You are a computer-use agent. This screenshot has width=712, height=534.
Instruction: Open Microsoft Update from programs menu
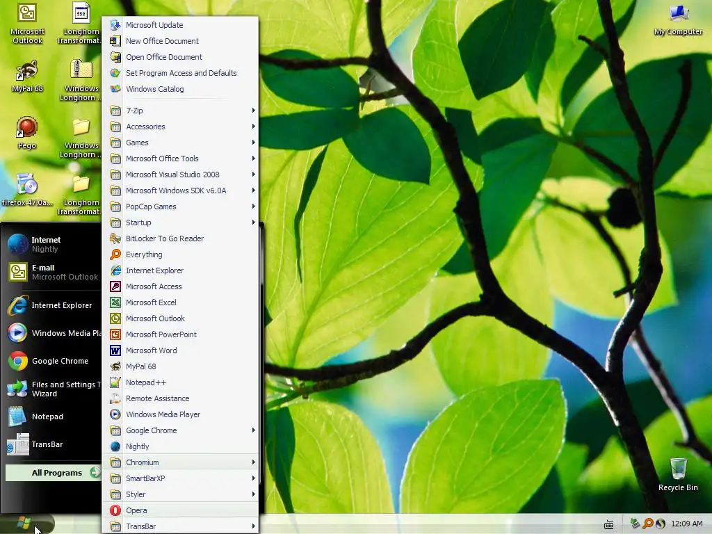tap(180, 25)
